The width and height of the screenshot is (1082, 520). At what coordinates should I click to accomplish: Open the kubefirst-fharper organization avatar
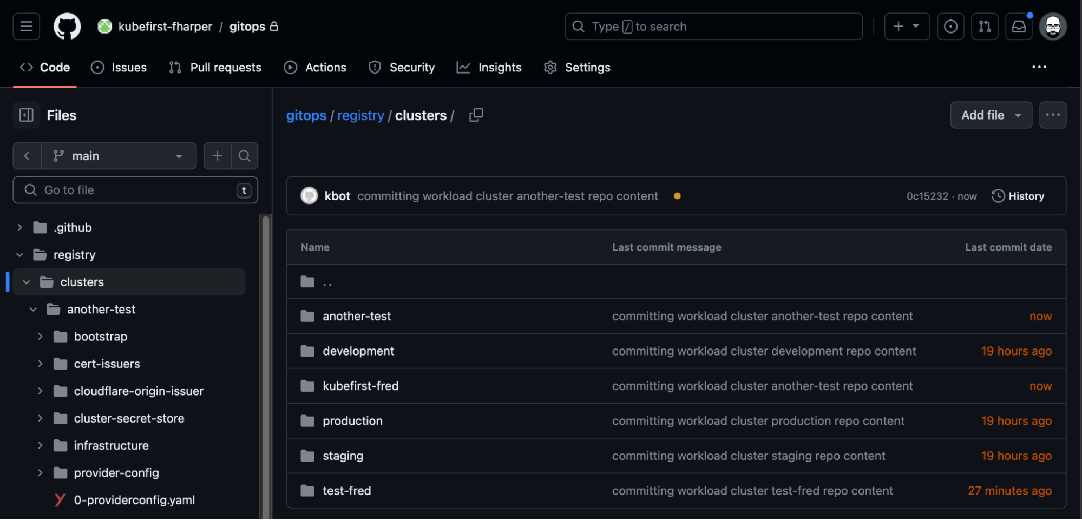[x=104, y=26]
